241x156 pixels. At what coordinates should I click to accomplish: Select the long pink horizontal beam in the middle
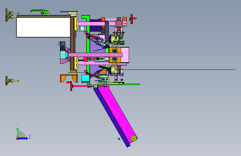(x=95, y=55)
